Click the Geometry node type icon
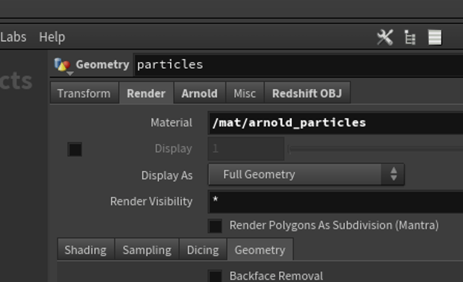 tap(62, 64)
